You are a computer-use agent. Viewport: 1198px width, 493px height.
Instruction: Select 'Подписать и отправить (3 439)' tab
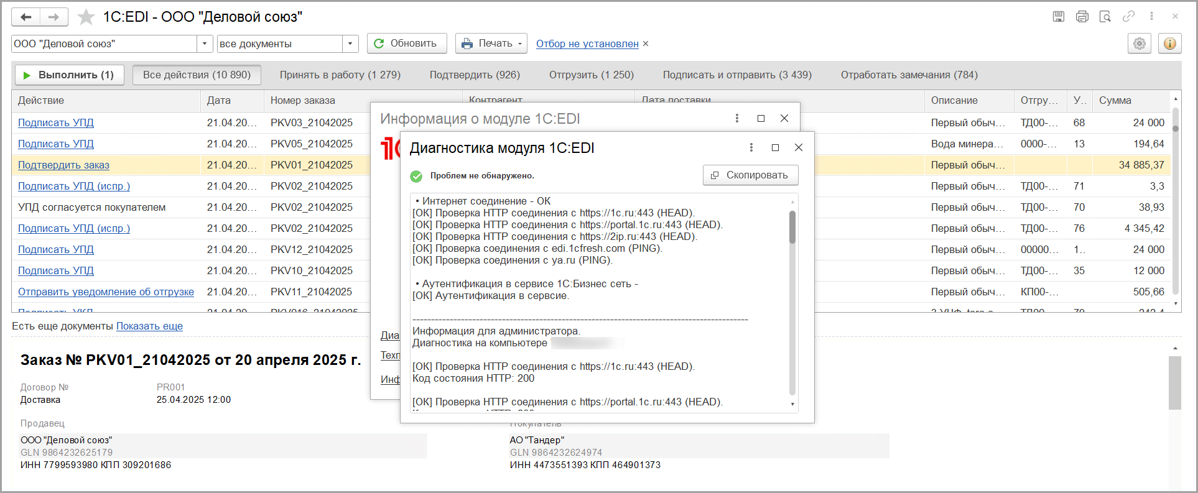(x=737, y=75)
